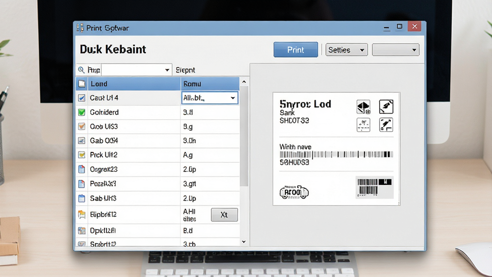Click the 'A.g' value in the Prck UH2 row
This screenshot has height=277, width=492.
coord(188,155)
